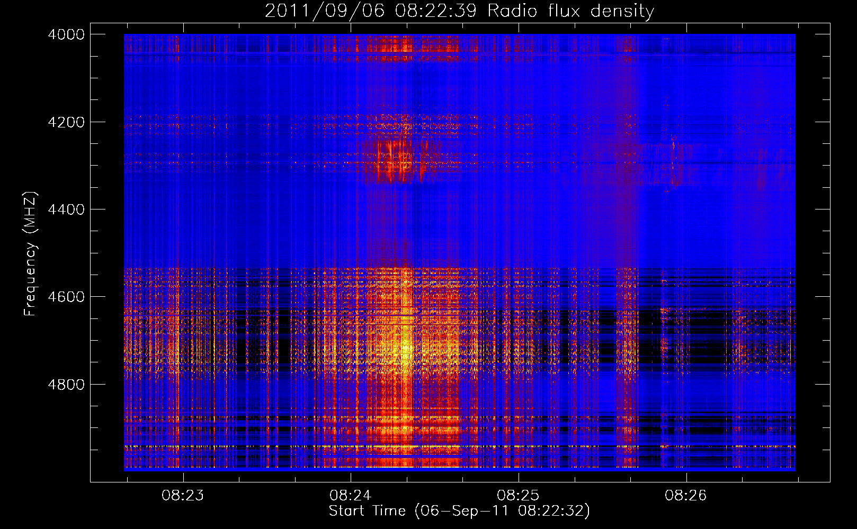The width and height of the screenshot is (857, 529).
Task: Click the 4600 frequency axis label
Action: click(x=66, y=297)
